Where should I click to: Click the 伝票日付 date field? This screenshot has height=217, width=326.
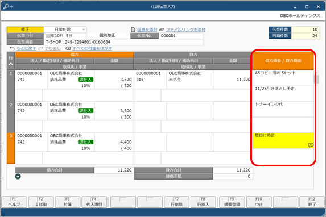(x=65, y=36)
